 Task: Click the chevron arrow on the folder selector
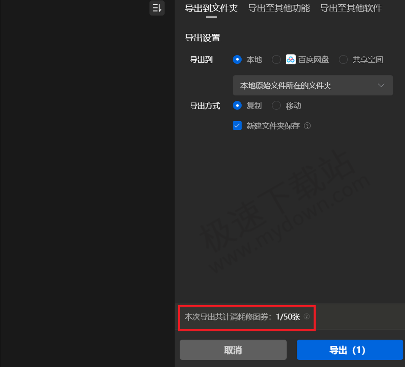coord(381,85)
